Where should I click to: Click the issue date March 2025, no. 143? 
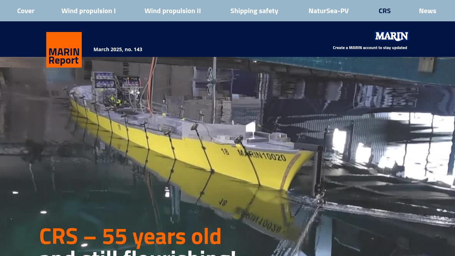[x=118, y=49]
